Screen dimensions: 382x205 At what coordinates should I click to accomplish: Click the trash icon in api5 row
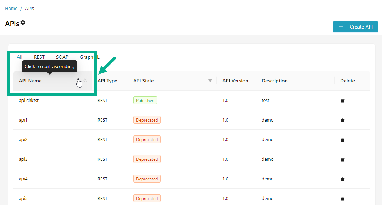(x=342, y=199)
